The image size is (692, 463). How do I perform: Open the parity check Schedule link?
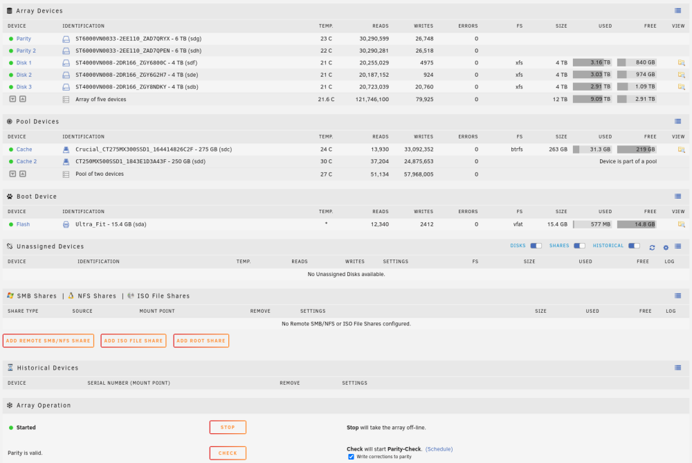click(439, 449)
